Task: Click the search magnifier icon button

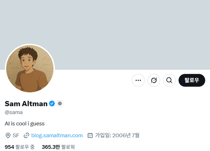Action: pos(169,80)
